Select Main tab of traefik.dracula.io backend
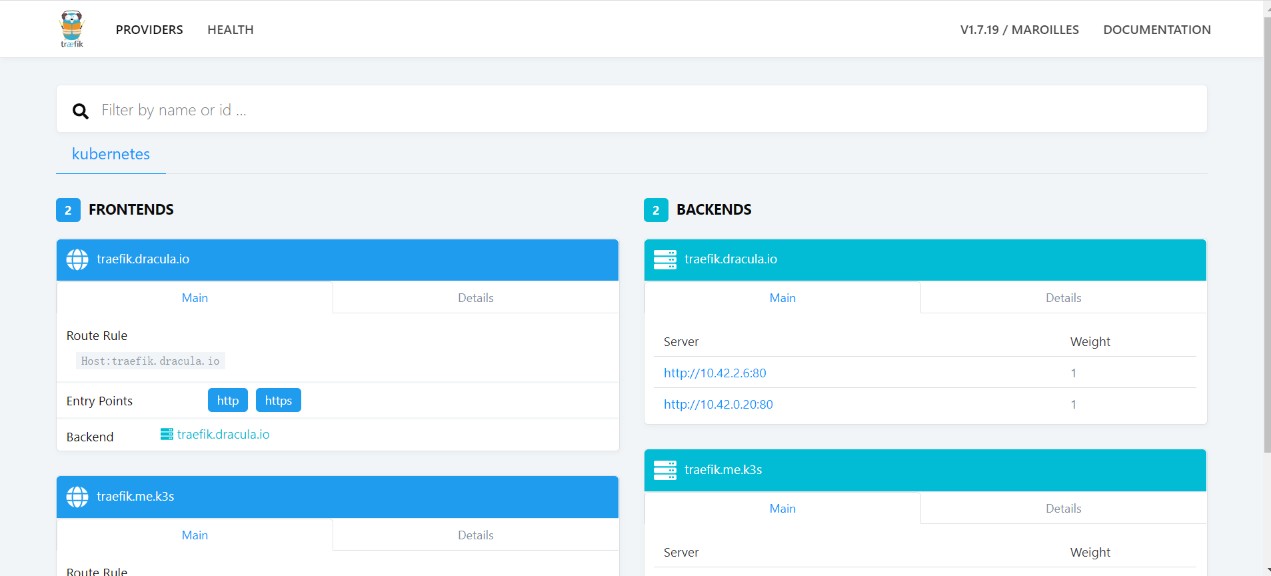This screenshot has height=576, width=1271. (x=782, y=298)
